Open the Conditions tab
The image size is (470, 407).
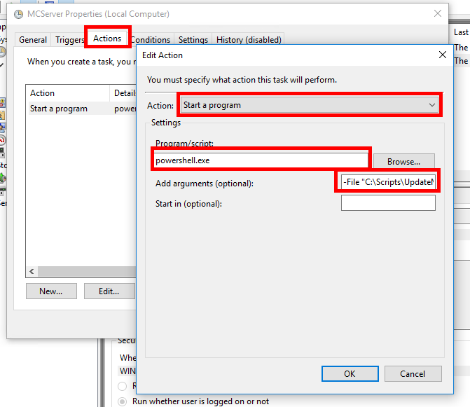click(151, 39)
